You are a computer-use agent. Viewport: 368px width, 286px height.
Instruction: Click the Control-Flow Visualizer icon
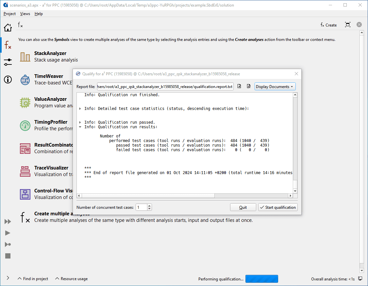(25, 194)
